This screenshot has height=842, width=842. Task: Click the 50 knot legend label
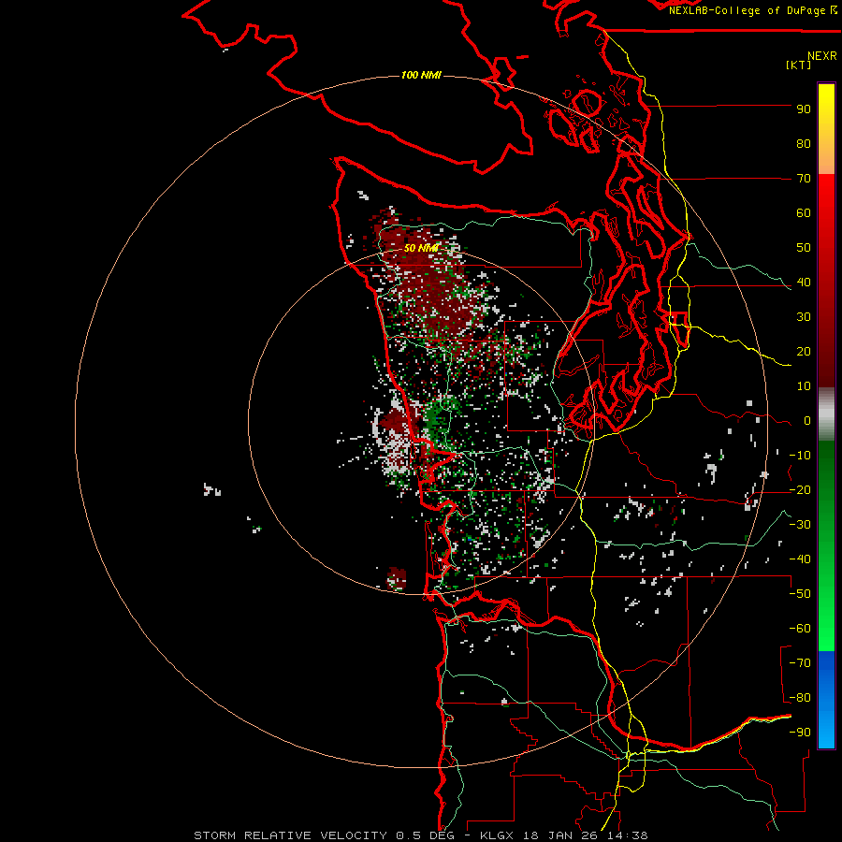pos(804,248)
